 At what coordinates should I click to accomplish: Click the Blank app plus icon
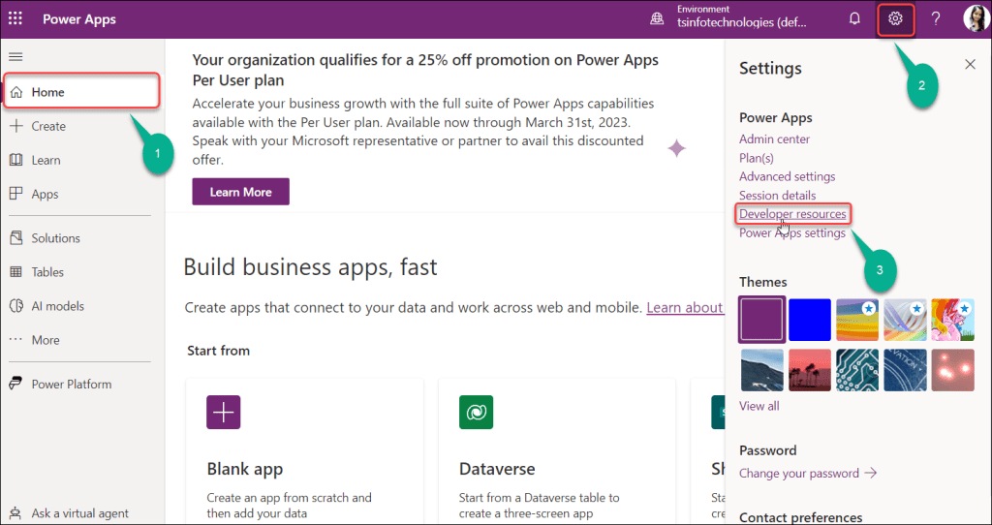(x=224, y=413)
